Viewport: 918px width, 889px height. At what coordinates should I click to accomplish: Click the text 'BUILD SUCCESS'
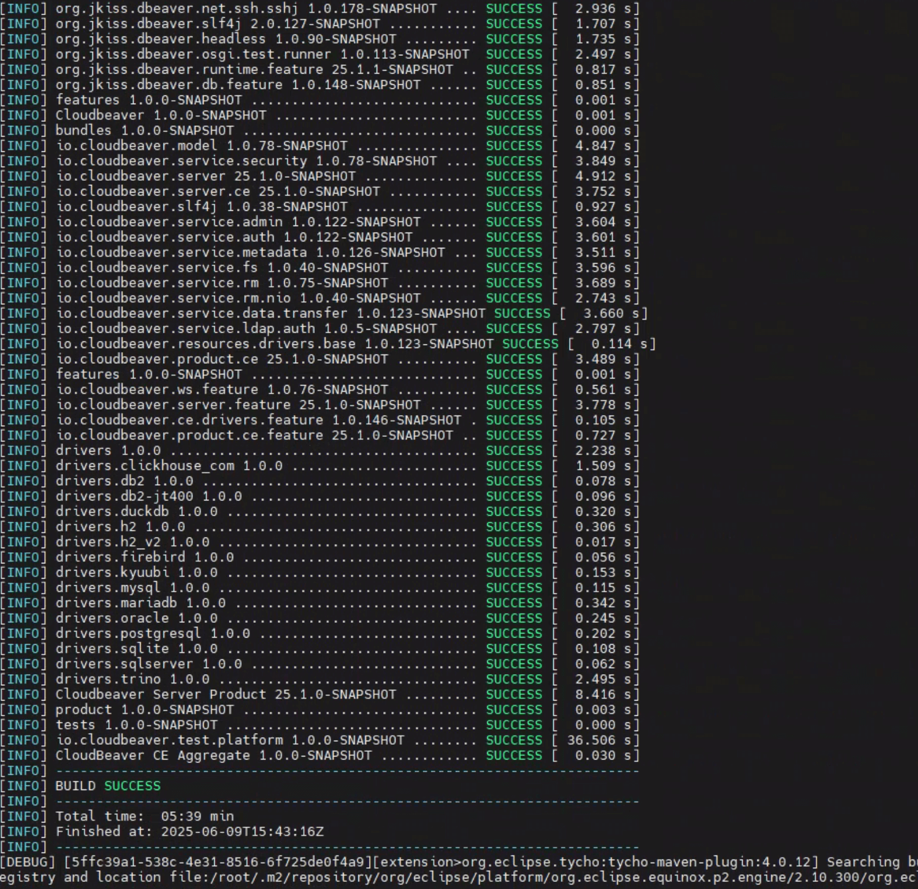pyautogui.click(x=108, y=786)
